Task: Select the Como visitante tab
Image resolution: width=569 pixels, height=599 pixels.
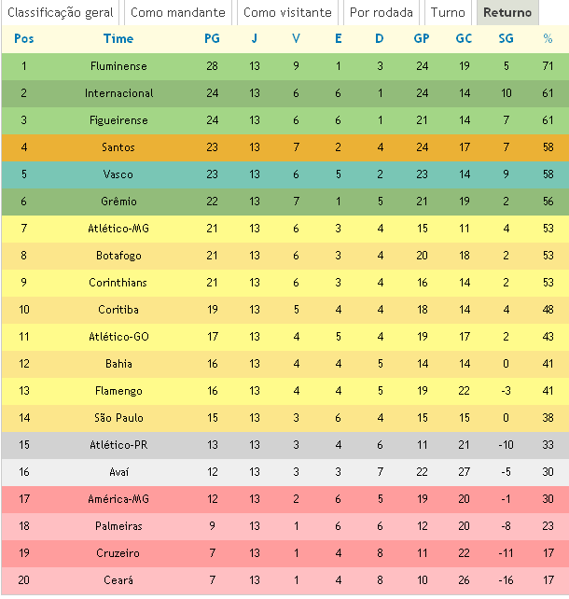Action: pos(287,13)
